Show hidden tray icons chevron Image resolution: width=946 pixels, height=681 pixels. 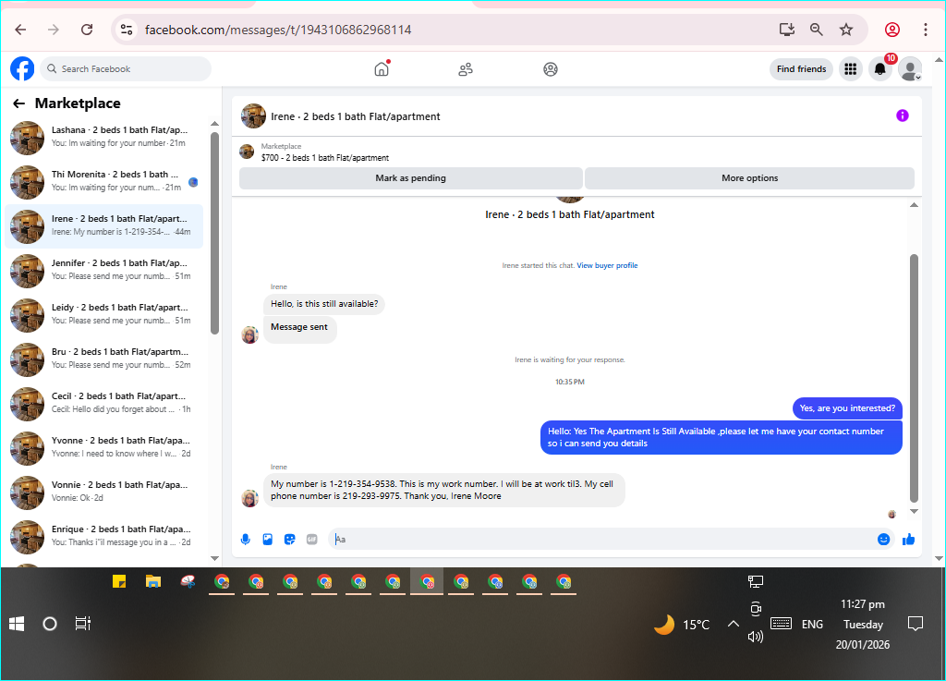pos(733,624)
